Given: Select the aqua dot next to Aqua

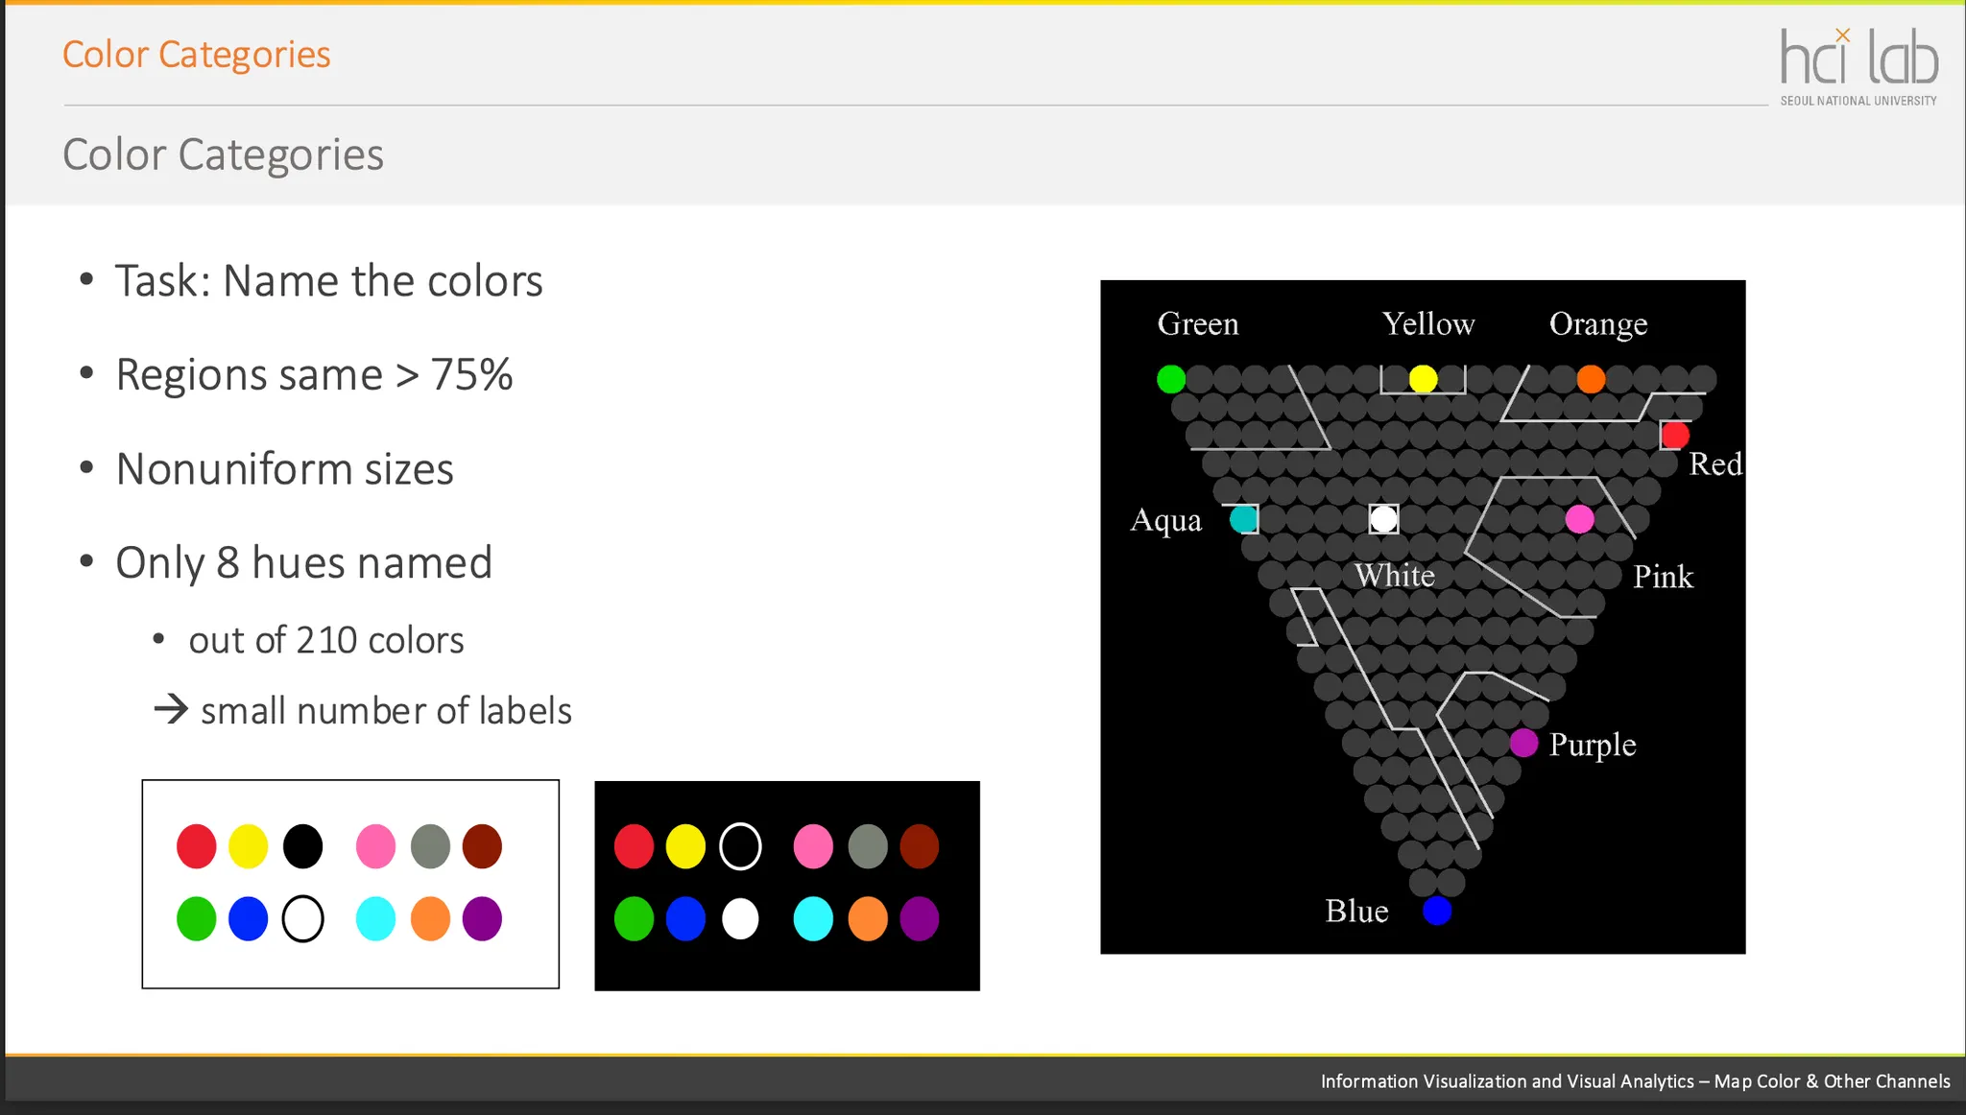Looking at the screenshot, I should (x=1243, y=519).
